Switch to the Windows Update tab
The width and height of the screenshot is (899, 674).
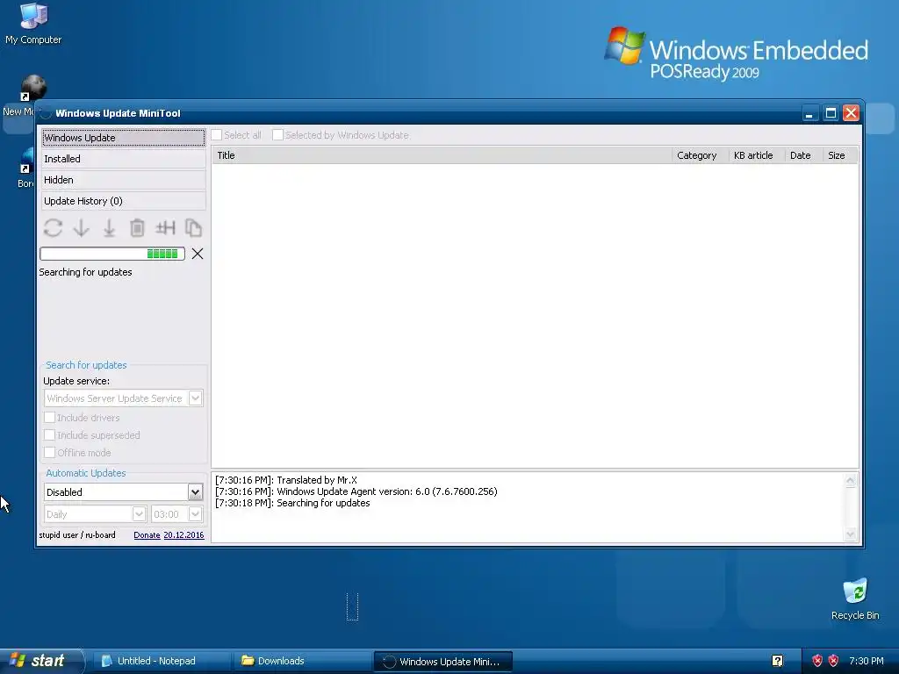coord(123,138)
